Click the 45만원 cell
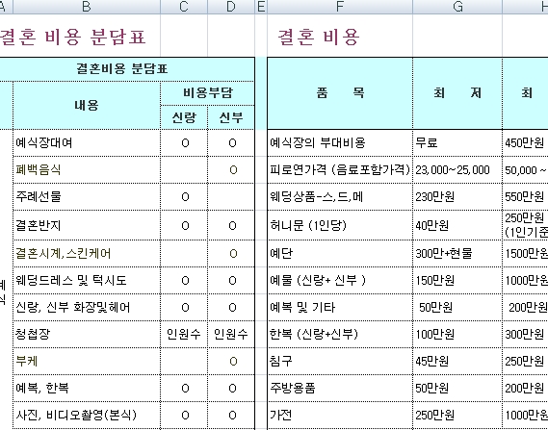Screen dimensions: 548x430 [457, 361]
